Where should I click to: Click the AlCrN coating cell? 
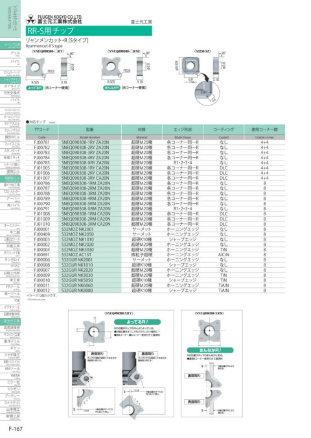point(224,255)
